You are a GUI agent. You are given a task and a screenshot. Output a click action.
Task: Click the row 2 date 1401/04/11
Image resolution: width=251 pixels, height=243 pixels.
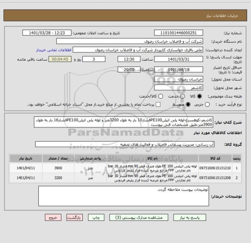(26, 178)
